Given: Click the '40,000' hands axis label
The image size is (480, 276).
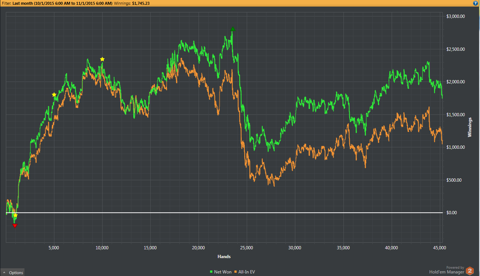Looking at the screenshot, I should [x=391, y=248].
